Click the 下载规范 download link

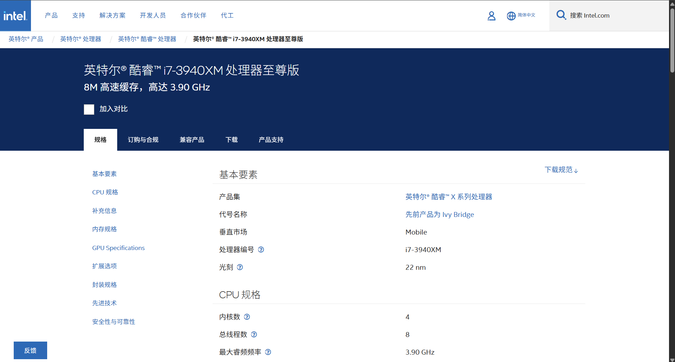pyautogui.click(x=561, y=170)
